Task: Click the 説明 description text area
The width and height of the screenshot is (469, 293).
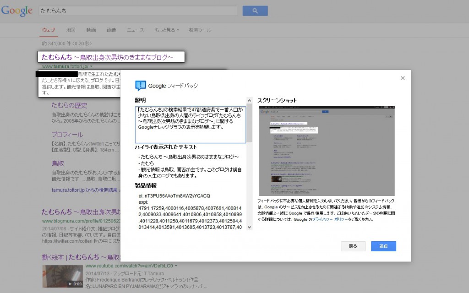Action: [190, 125]
